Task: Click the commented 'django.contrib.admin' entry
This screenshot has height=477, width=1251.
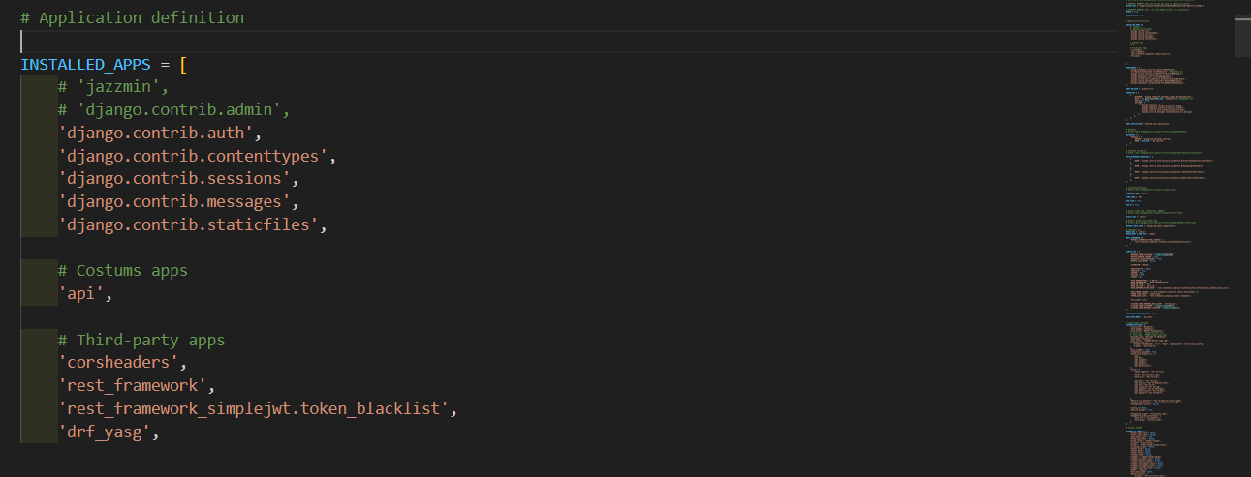Action: (x=173, y=110)
